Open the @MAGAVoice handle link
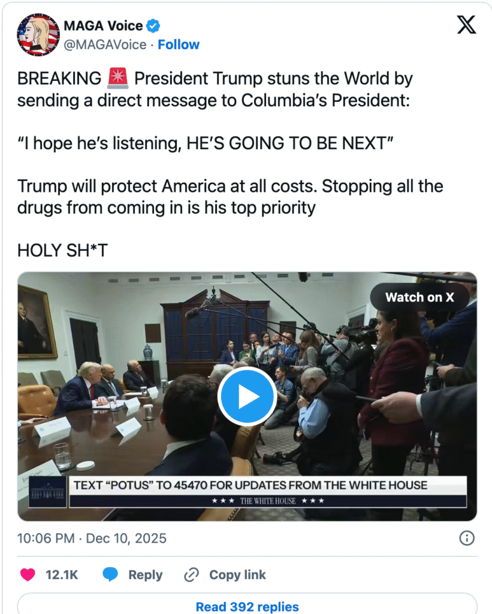The height and width of the screenshot is (614, 492). pyautogui.click(x=105, y=44)
